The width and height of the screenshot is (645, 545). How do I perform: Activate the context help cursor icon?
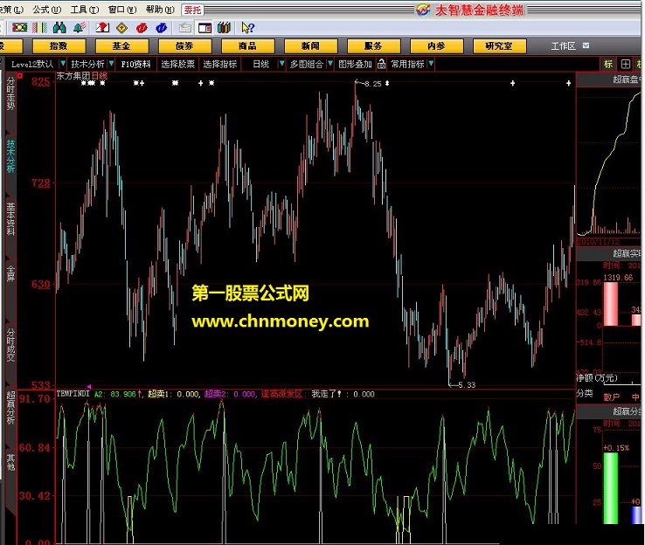pyautogui.click(x=247, y=28)
